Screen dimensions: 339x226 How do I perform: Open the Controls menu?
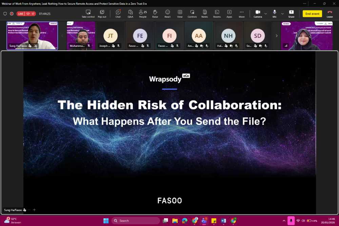[192, 14]
